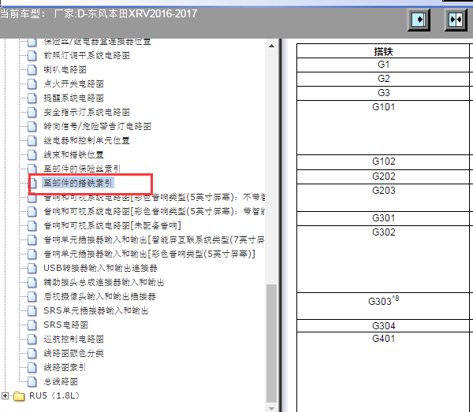
Task: Click the single-arrow panel expand button
Action: coord(419,20)
